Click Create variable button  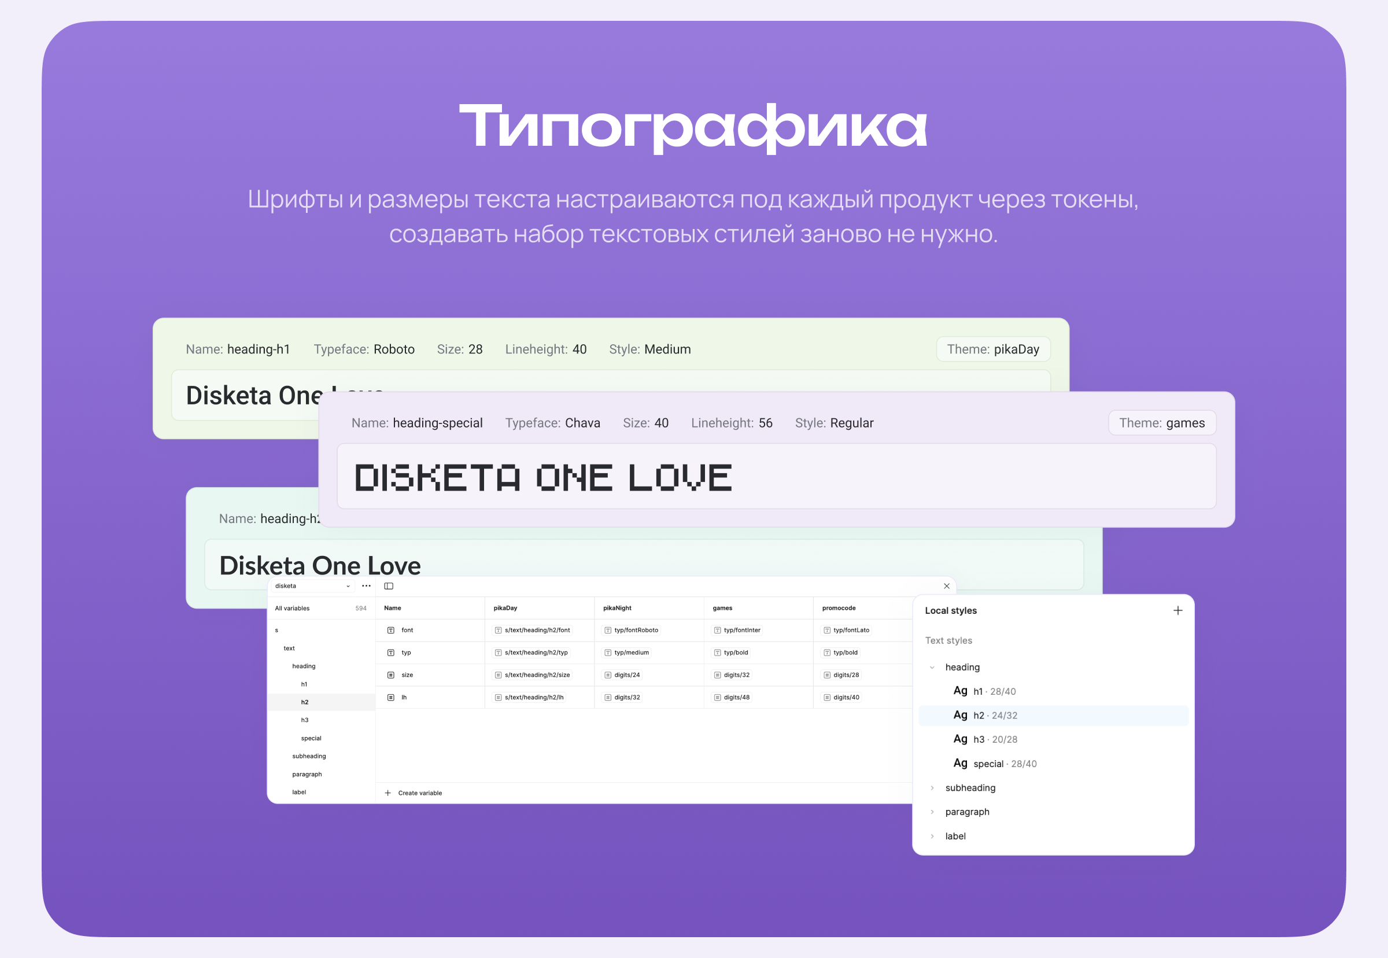[x=414, y=793]
